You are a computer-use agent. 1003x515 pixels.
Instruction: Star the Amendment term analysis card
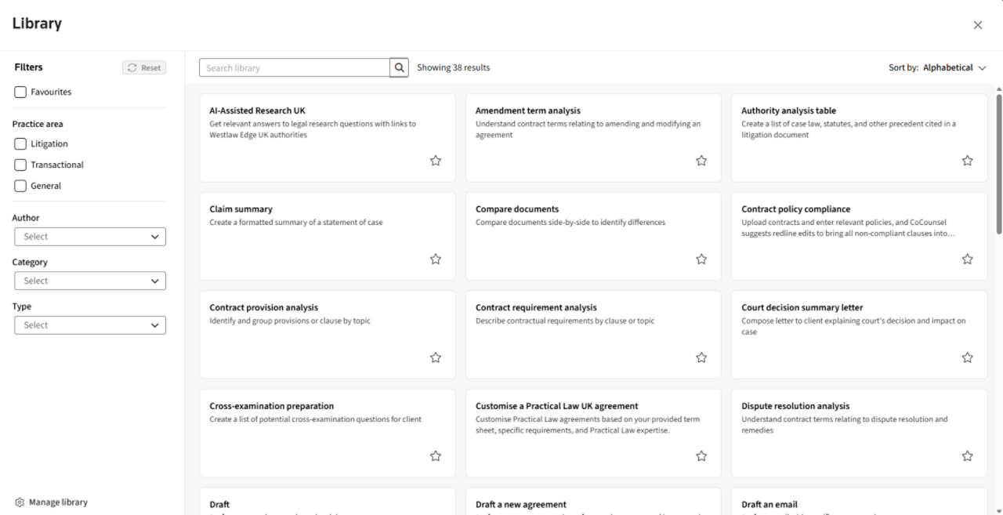(701, 161)
